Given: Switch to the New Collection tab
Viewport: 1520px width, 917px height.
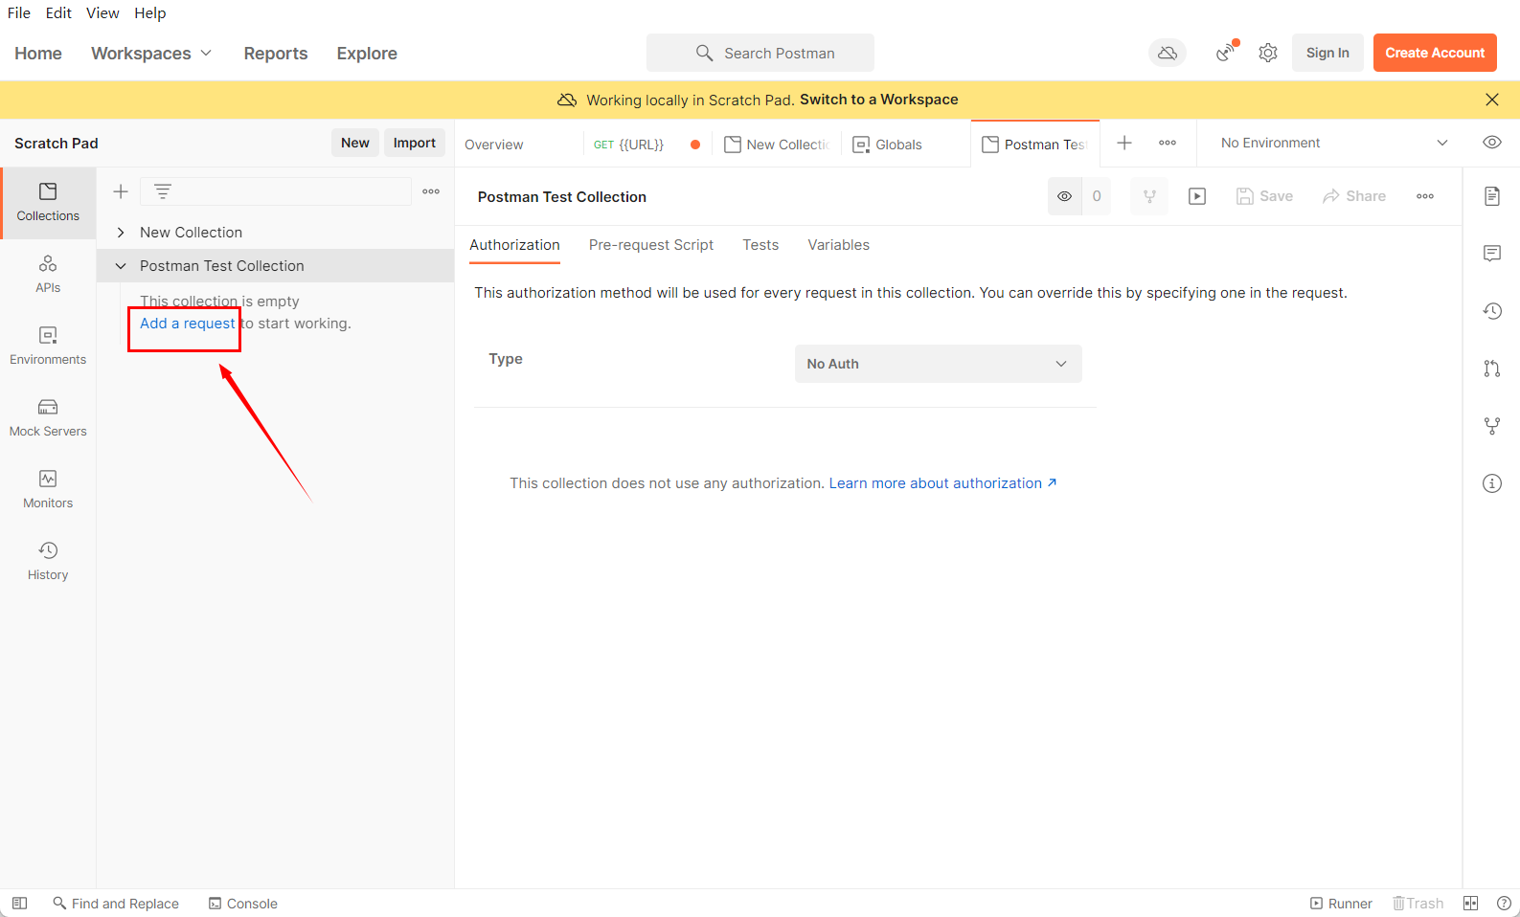Looking at the screenshot, I should click(x=777, y=145).
